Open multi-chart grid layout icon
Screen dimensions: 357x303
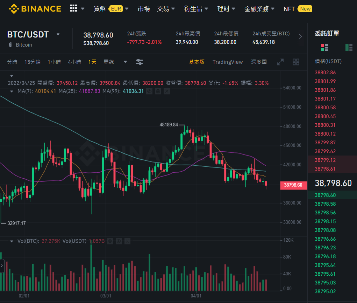tap(296, 62)
